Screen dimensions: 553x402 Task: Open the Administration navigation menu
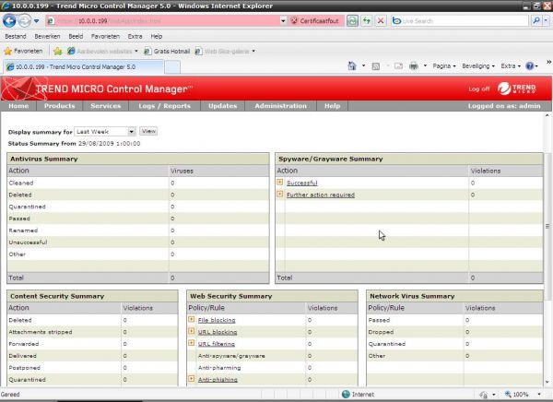[x=281, y=106]
